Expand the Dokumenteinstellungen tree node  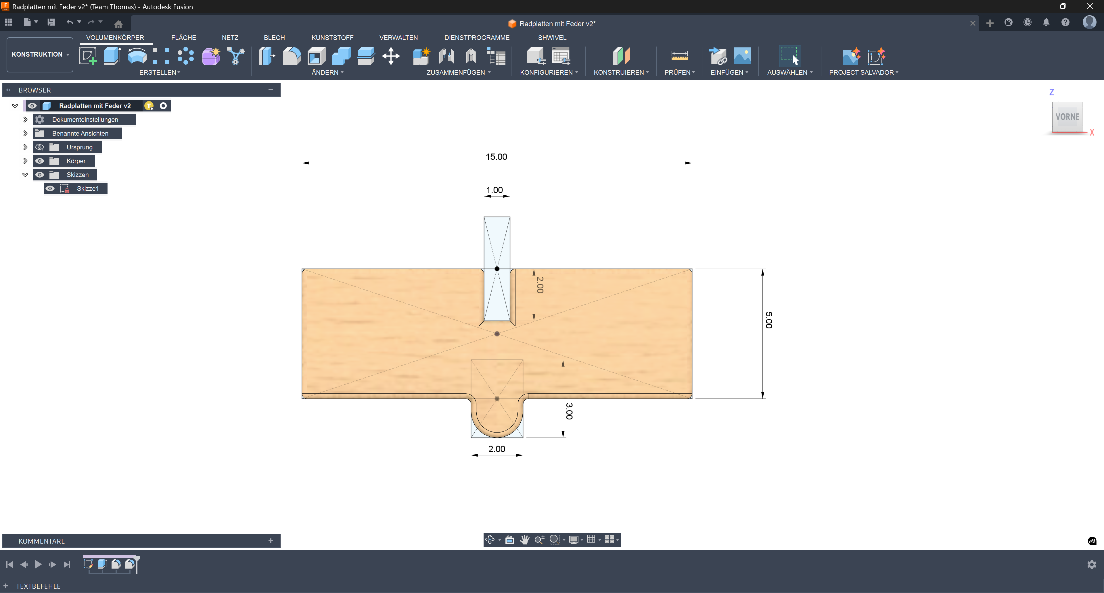tap(25, 120)
